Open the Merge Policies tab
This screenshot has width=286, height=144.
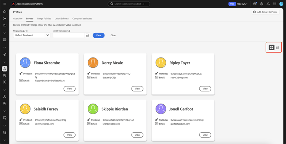point(44,19)
